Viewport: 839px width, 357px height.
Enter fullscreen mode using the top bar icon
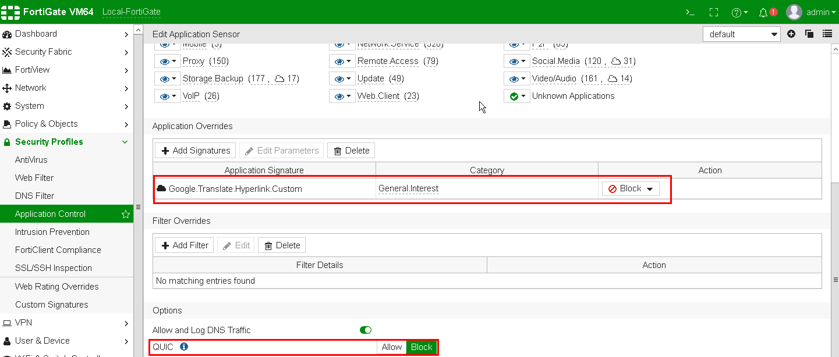(713, 11)
